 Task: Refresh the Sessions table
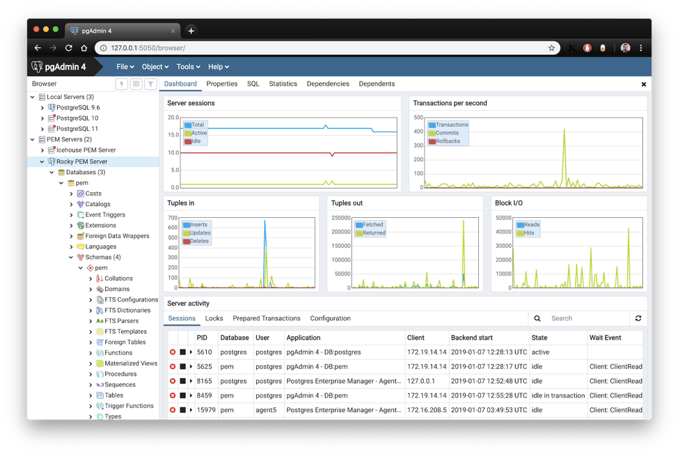tap(638, 318)
